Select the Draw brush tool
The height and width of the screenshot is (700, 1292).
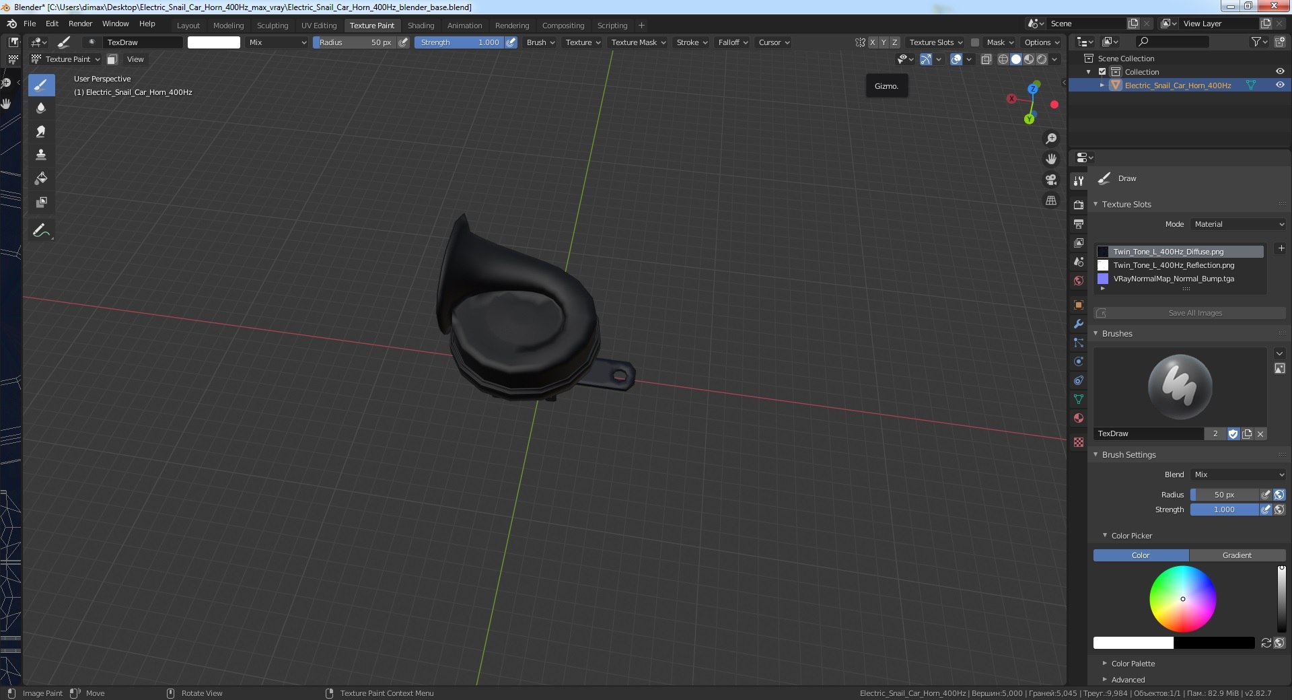click(41, 85)
